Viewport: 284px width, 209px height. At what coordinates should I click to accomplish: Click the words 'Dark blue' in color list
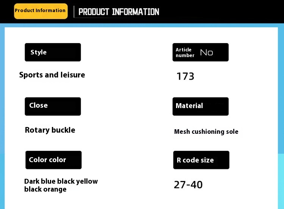(x=40, y=181)
